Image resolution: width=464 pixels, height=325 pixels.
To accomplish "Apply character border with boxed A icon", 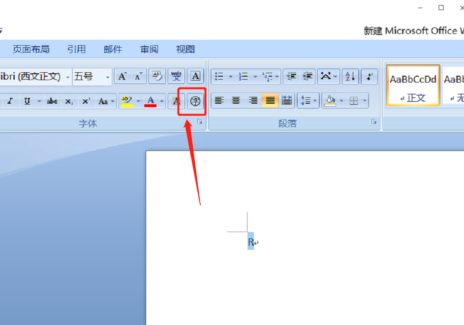I will tap(195, 76).
